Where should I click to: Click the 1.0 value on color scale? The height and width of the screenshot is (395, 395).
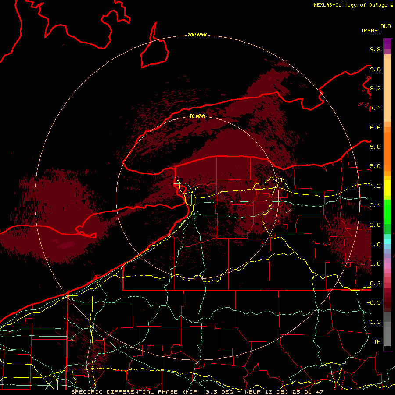click(375, 264)
